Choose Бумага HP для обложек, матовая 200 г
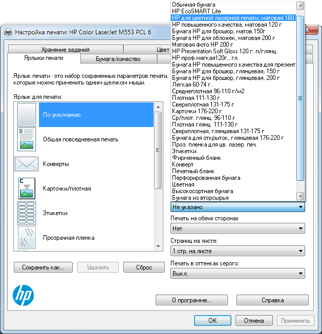Screen dimensions: 322x334 233,38
